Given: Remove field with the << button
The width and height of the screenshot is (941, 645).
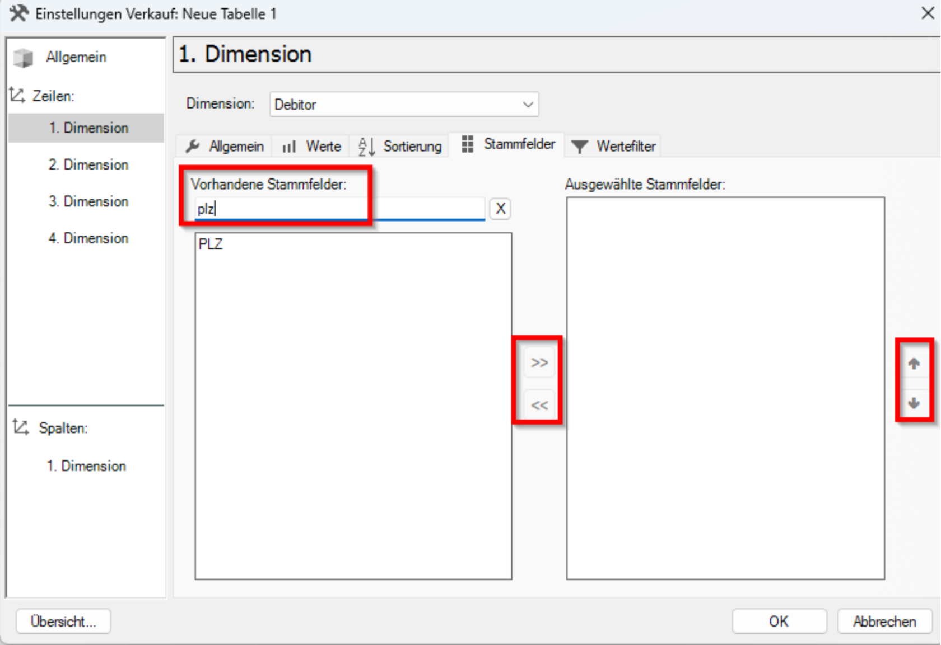Looking at the screenshot, I should [539, 405].
